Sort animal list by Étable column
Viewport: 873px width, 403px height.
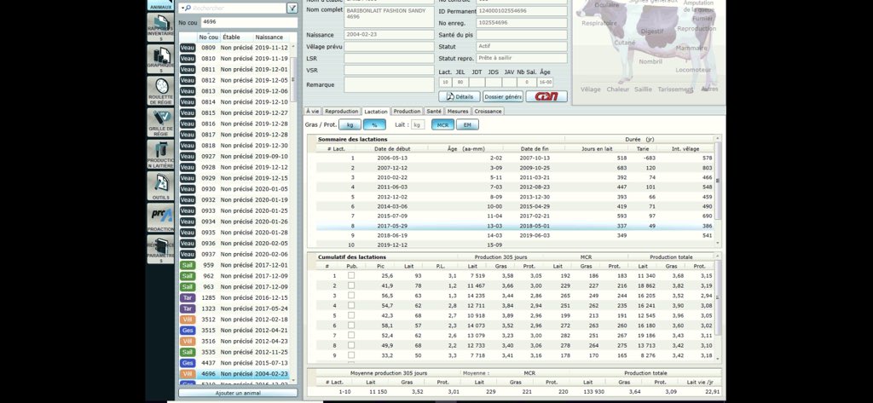click(x=237, y=37)
